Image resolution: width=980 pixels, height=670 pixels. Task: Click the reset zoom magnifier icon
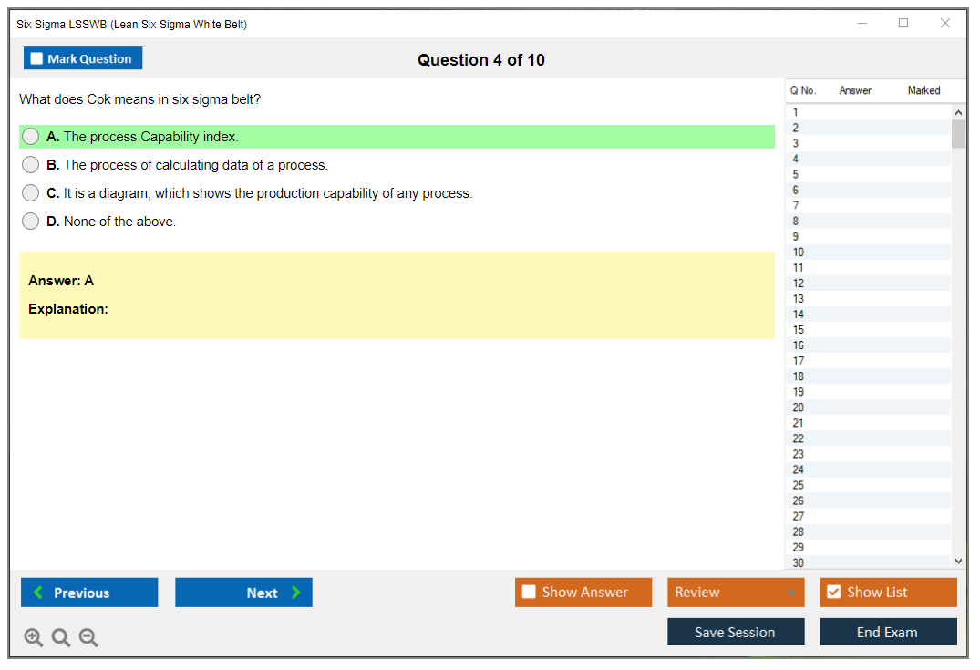(61, 637)
